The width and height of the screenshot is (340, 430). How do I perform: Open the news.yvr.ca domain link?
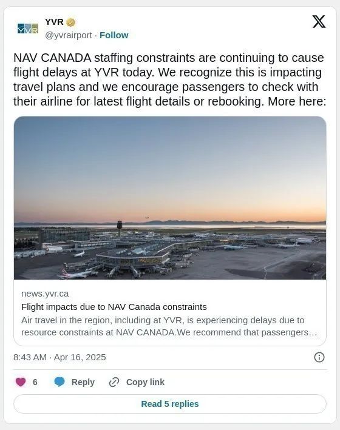click(45, 294)
